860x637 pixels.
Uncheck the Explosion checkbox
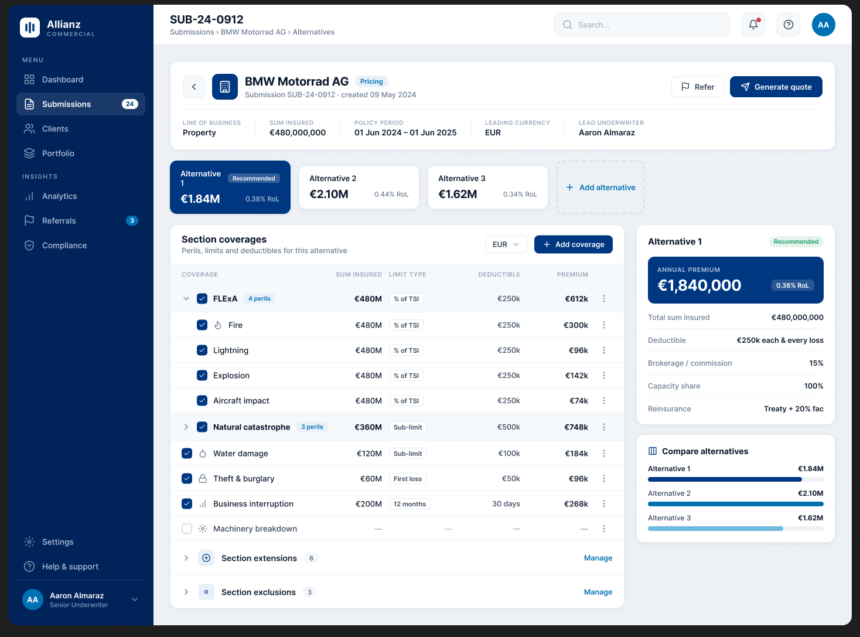[x=202, y=376]
